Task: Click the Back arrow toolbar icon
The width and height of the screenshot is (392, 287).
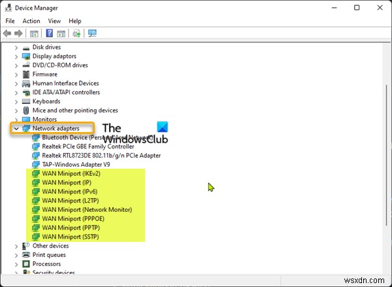Action: (x=8, y=33)
